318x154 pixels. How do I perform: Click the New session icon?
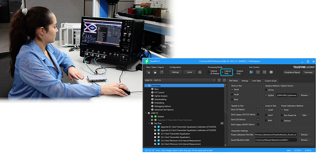tap(149, 72)
